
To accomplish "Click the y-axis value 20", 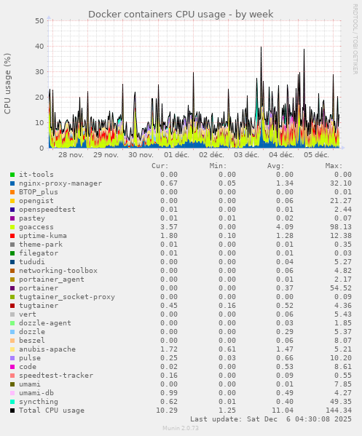I will click(39, 98).
